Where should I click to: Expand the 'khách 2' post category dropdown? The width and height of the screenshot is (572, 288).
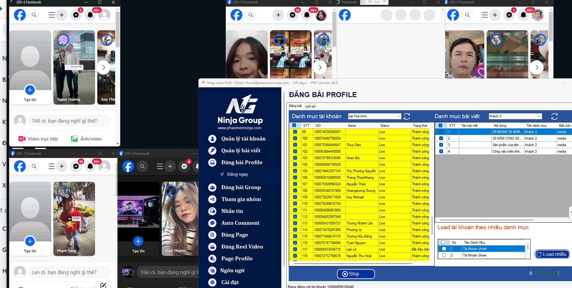point(539,116)
